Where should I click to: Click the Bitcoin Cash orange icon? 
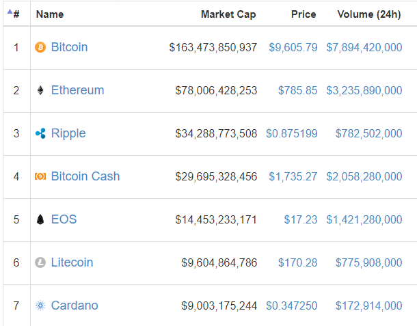click(40, 176)
